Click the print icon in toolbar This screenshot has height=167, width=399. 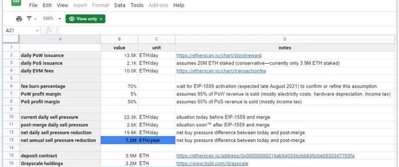(x=19, y=19)
